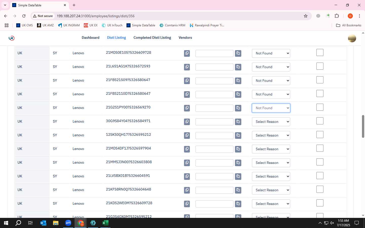The width and height of the screenshot is (365, 228).
Task: Open UK CMS bookmark
Action: pos(25,25)
